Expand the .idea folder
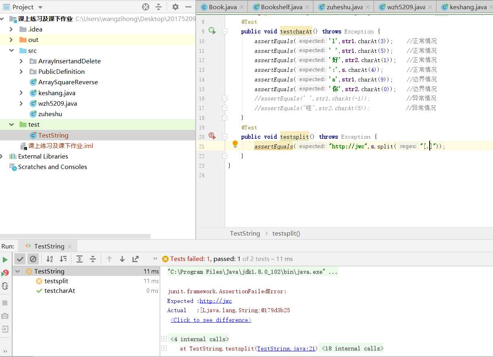The height and width of the screenshot is (357, 493). (x=11, y=29)
